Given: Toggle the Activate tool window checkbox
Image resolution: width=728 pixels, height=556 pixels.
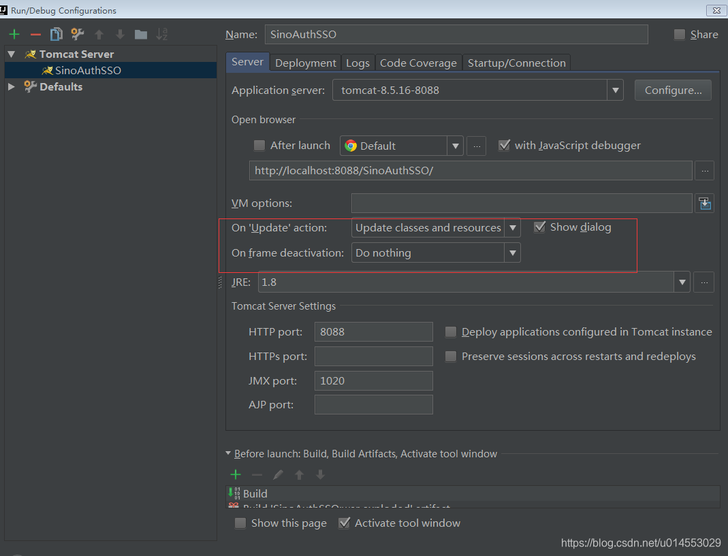Looking at the screenshot, I should click(x=344, y=523).
